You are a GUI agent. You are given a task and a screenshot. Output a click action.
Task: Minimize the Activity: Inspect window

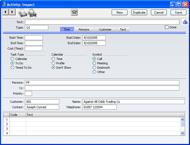[x=173, y=5]
